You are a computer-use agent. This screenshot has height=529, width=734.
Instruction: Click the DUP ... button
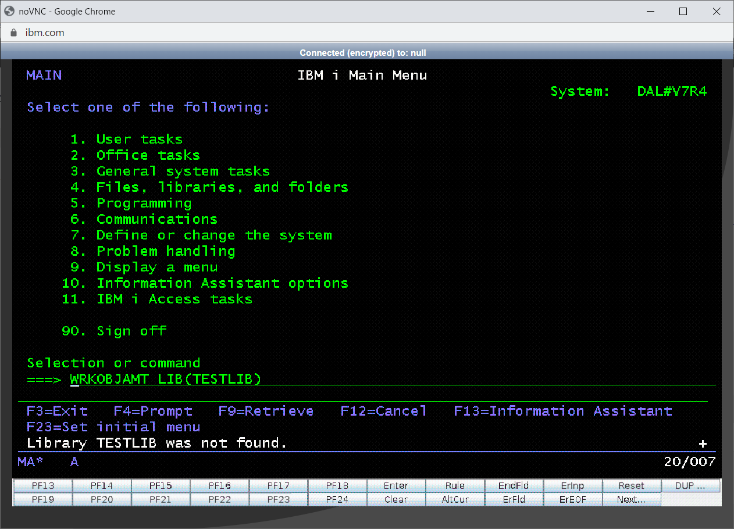coord(690,486)
